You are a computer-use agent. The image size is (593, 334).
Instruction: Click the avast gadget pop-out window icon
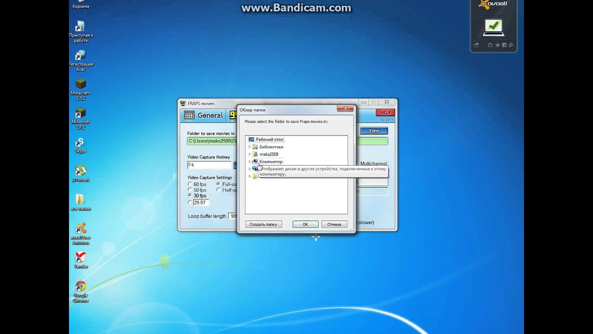coord(476,45)
